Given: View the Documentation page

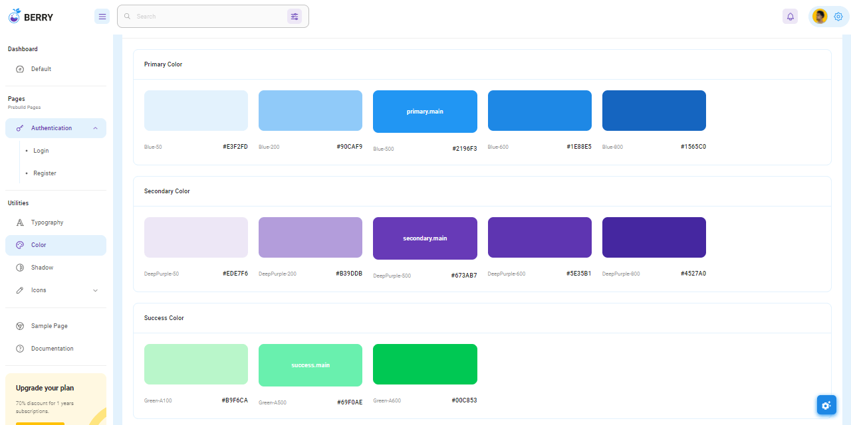Looking at the screenshot, I should (x=53, y=348).
